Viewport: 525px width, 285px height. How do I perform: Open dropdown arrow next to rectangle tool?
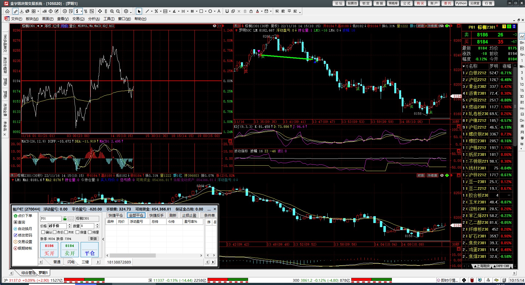point(206,11)
